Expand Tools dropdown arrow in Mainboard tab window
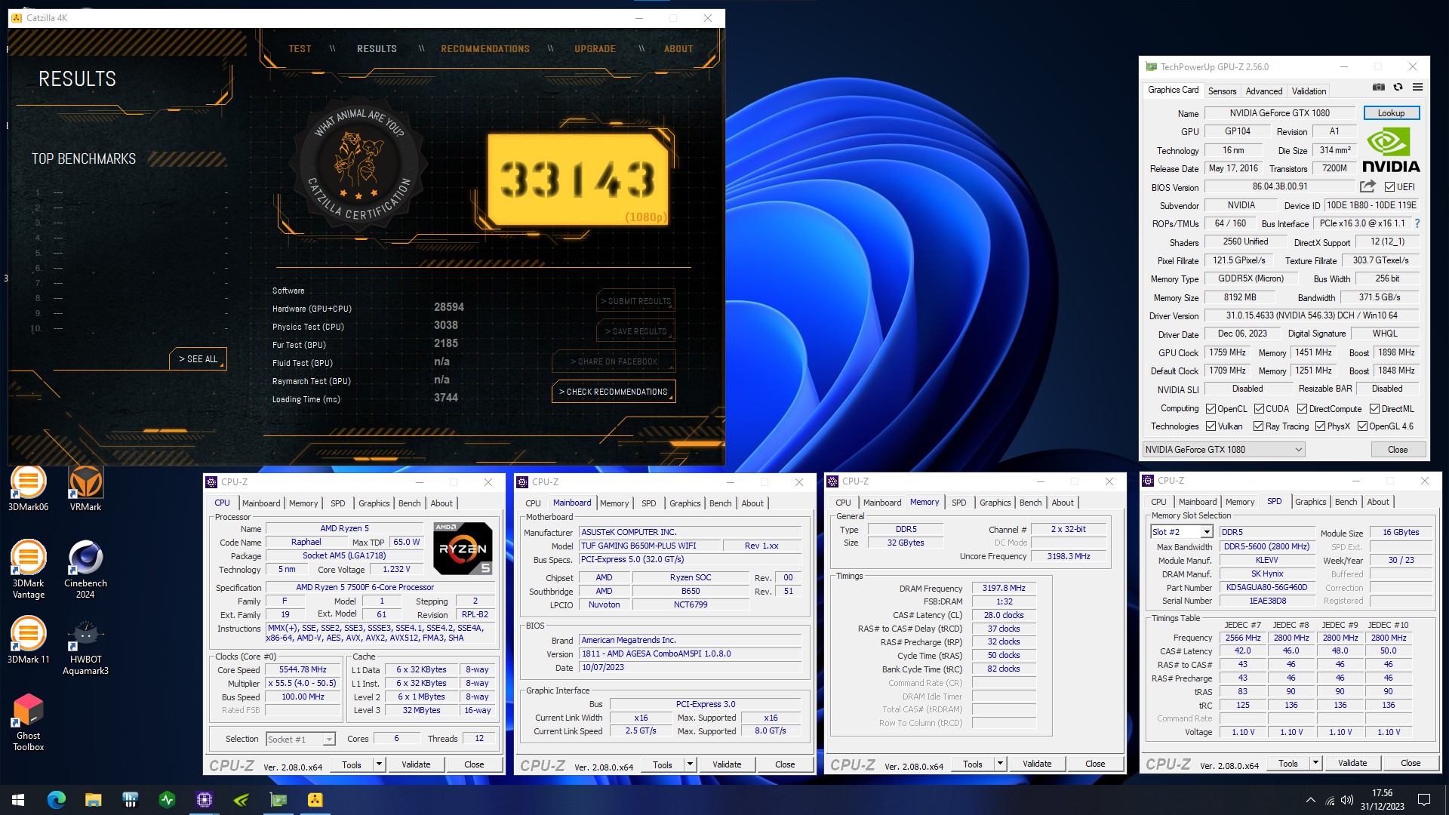 [x=690, y=764]
